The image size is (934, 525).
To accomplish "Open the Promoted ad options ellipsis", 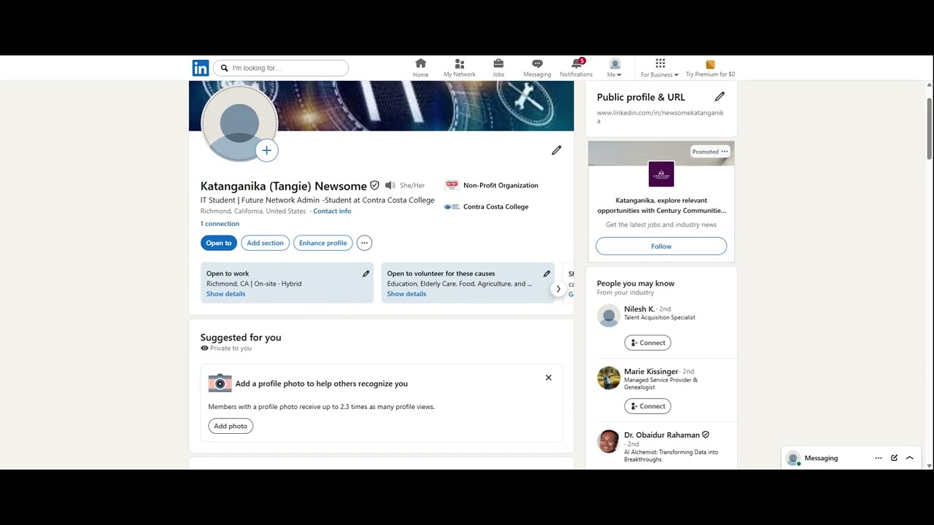I will [x=725, y=152].
